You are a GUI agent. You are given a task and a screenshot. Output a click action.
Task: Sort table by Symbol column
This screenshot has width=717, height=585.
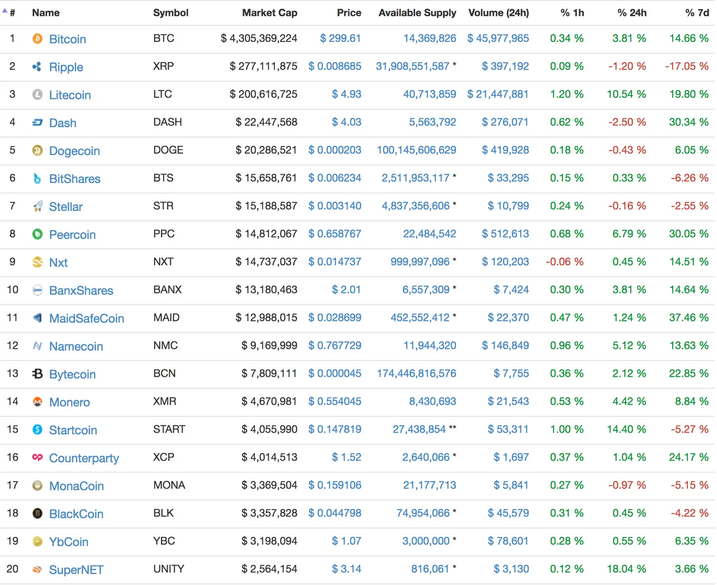pos(171,13)
